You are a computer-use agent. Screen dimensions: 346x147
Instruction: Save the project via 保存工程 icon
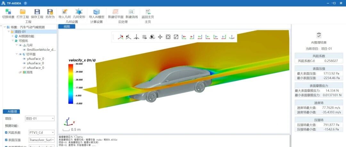pyautogui.click(x=37, y=12)
